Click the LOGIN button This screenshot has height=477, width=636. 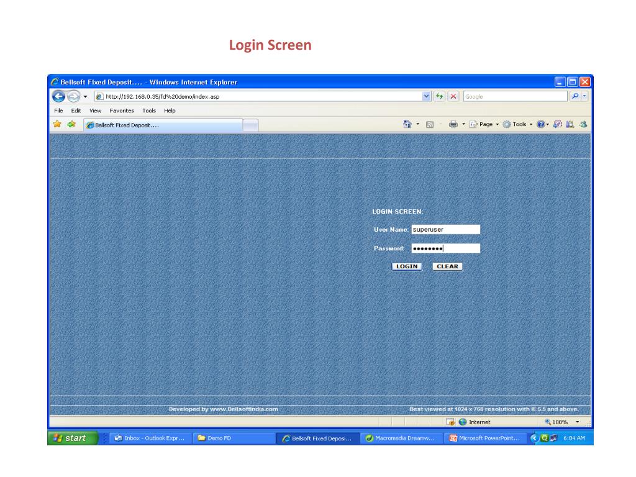[x=407, y=266]
